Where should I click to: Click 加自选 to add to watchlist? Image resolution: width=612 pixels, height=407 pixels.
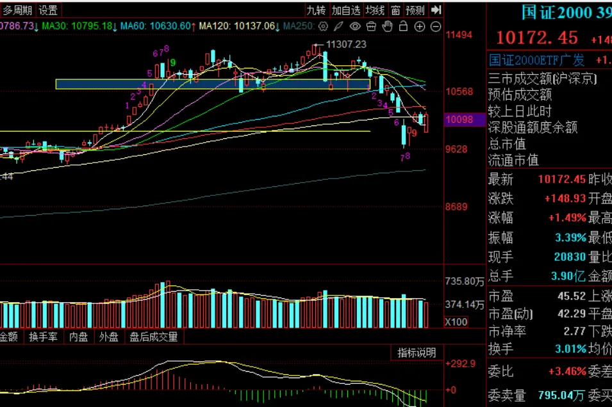click(x=346, y=10)
